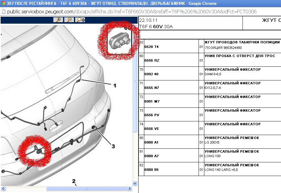Click callout number 3 in the diagram
The image size is (281, 193).
coord(113,146)
